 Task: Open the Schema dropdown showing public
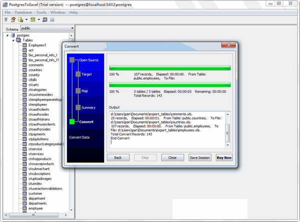[x=47, y=28]
